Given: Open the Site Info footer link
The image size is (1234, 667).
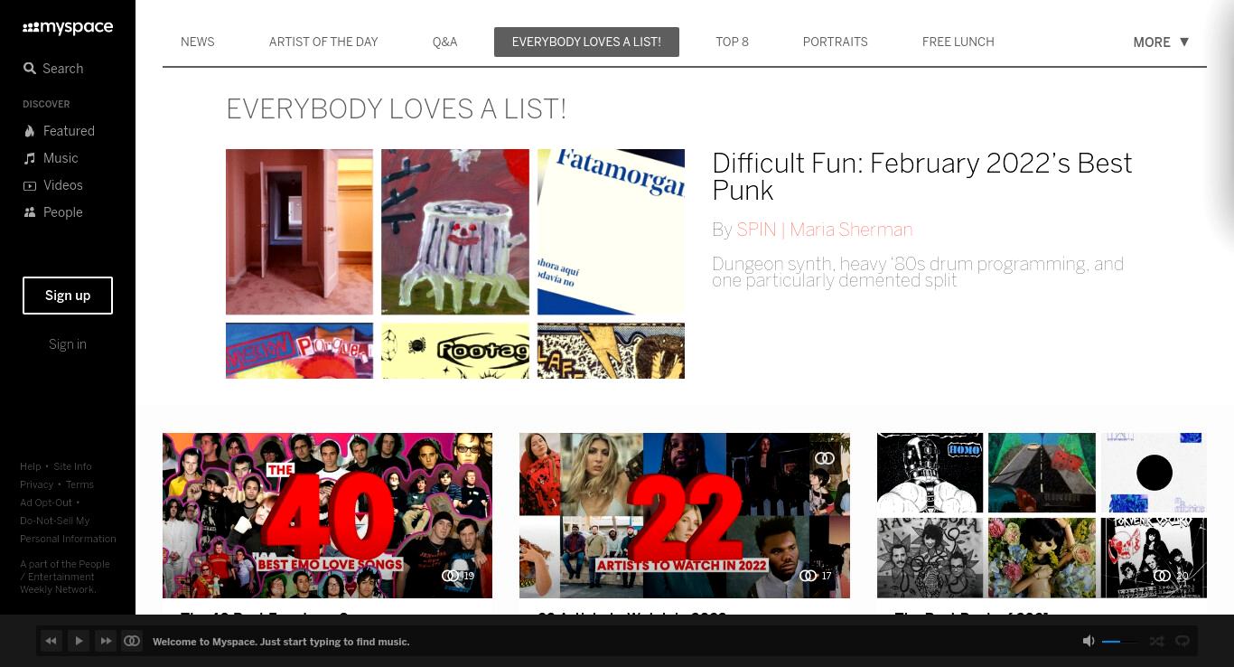Looking at the screenshot, I should pyautogui.click(x=72, y=466).
